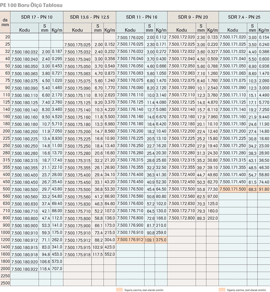
Task: Select product code 7.500.180.922
Action: (24, 269)
